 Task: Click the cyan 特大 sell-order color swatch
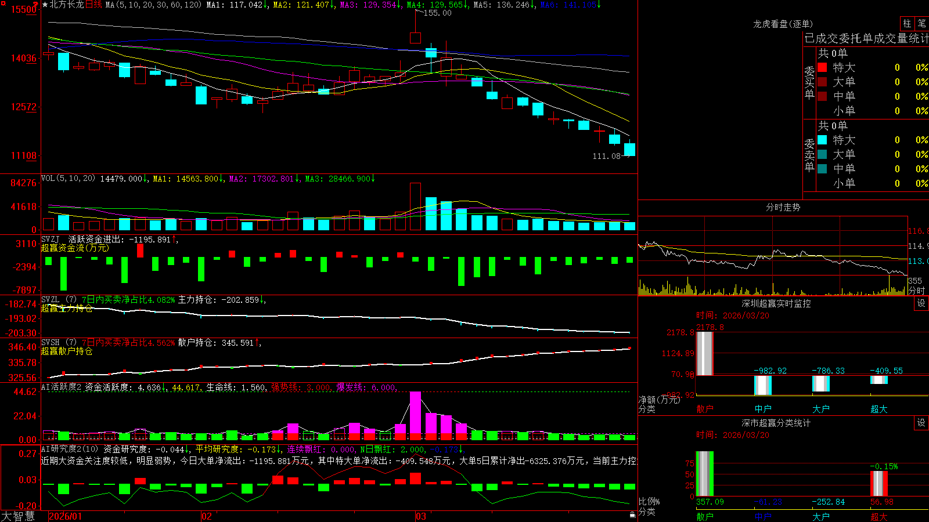pyautogui.click(x=822, y=140)
